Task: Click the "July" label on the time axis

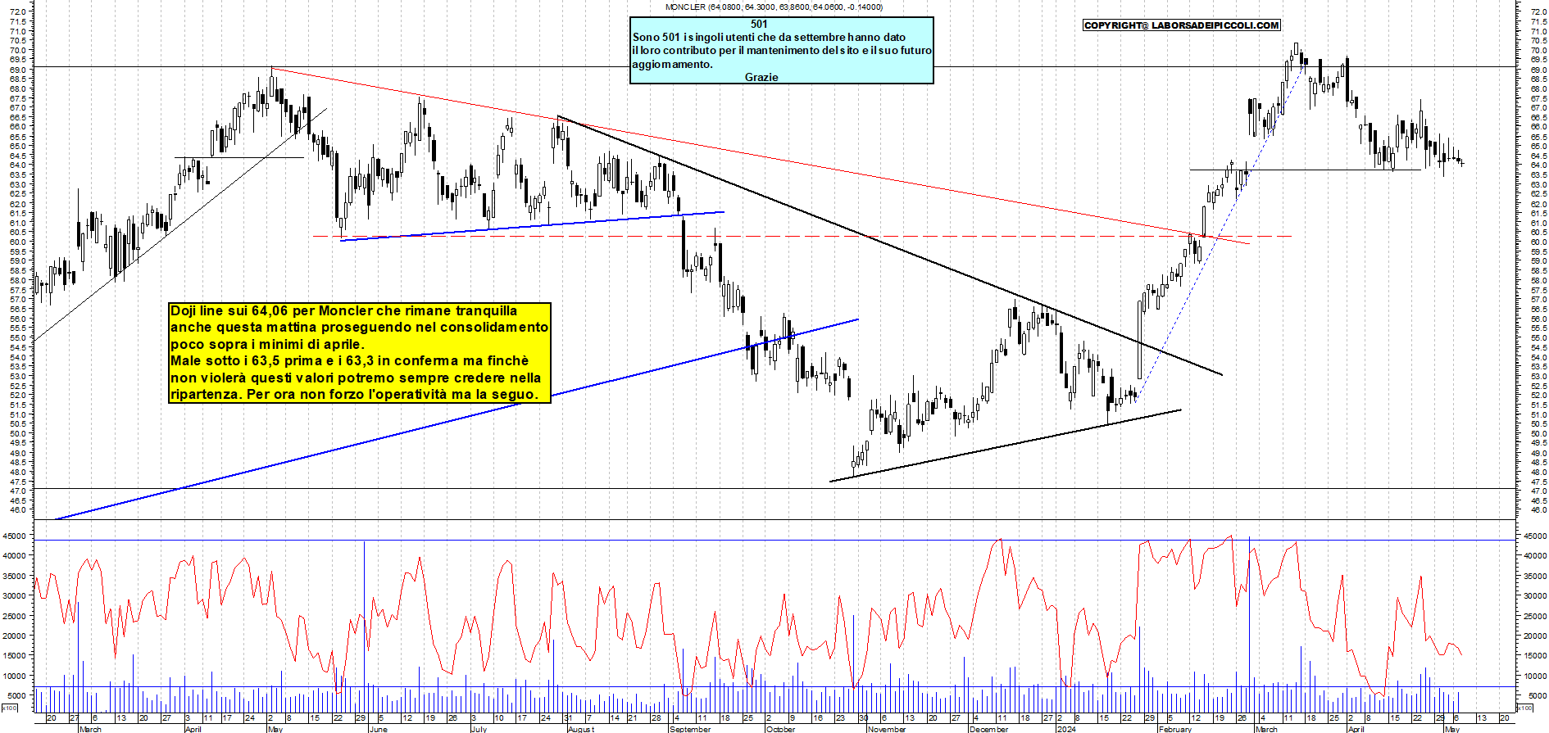Action: (479, 729)
